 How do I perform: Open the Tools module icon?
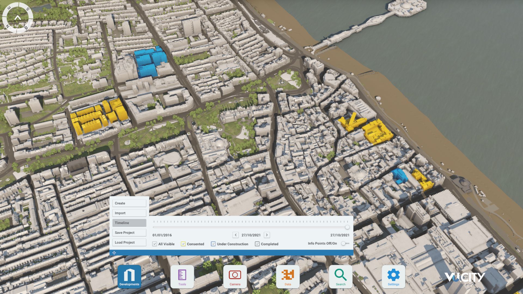(182, 276)
